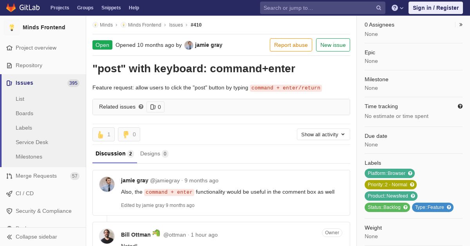Click the Collapse sidebar double-chevron icon
The height and width of the screenshot is (246, 470).
point(9,237)
